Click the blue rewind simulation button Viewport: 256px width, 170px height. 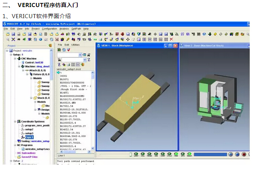tap(237, 154)
